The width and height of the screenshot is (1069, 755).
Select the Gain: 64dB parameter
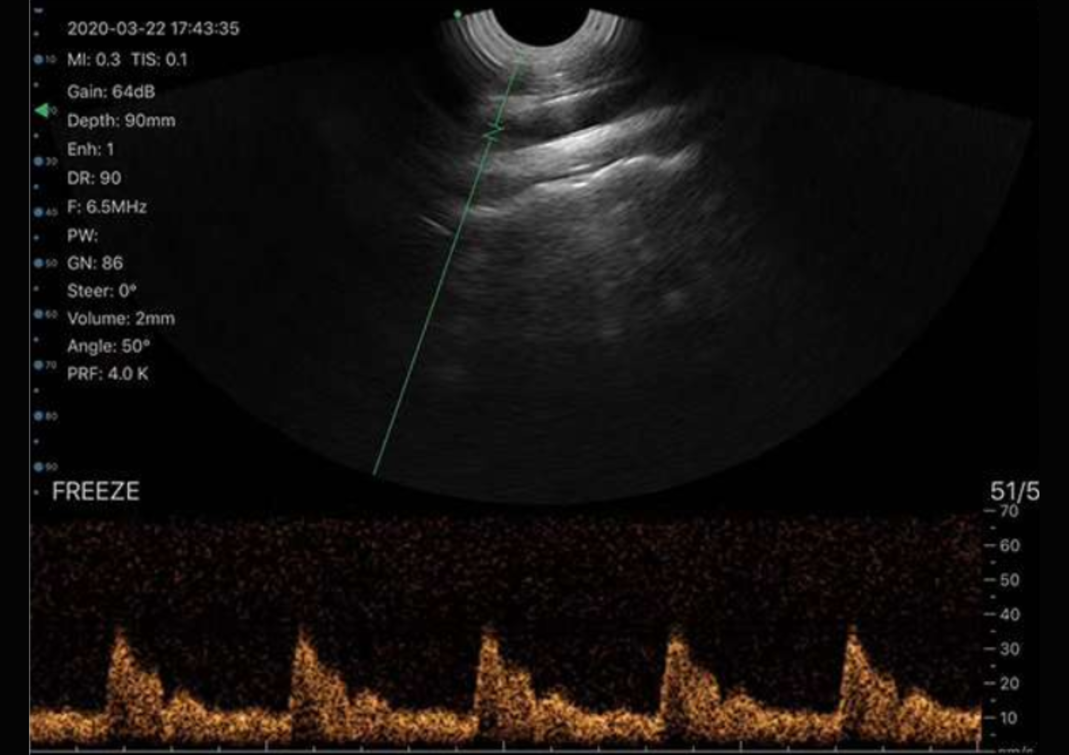111,92
